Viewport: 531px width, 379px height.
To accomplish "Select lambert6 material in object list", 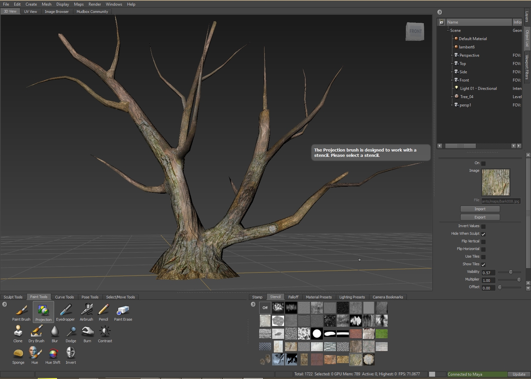I will tap(466, 47).
